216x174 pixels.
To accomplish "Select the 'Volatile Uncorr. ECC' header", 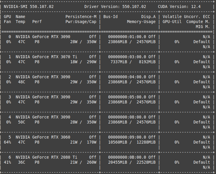I will click(x=186, y=17).
